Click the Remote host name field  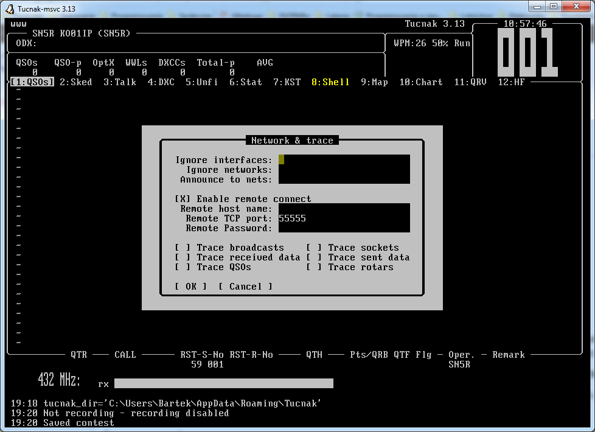click(344, 209)
